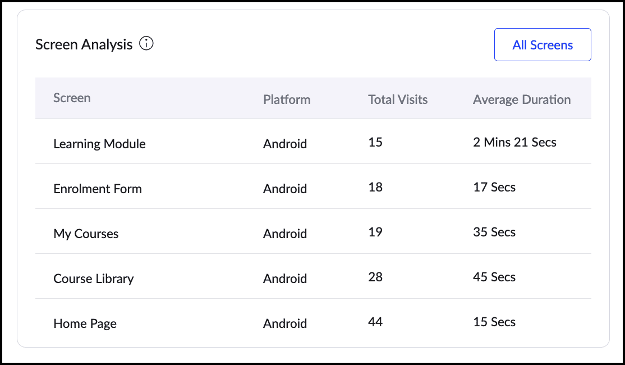The width and height of the screenshot is (625, 365).
Task: Click the info icon beside Screen Analysis
Action: pyautogui.click(x=146, y=44)
